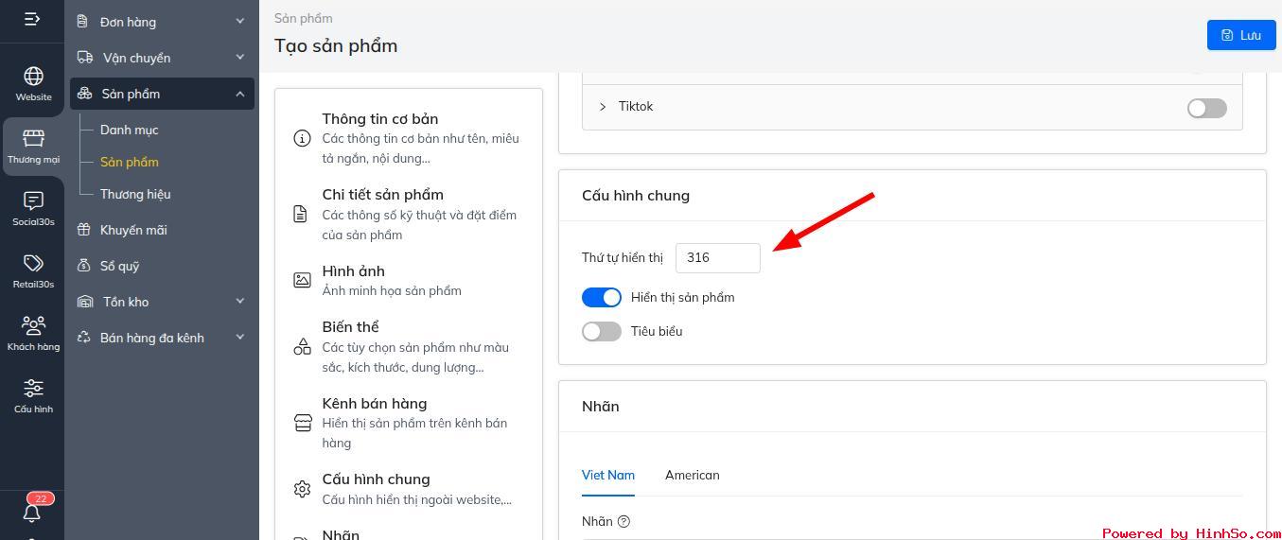1282x540 pixels.
Task: Collapse sidebar using top-left menu icon
Action: pos(32,19)
